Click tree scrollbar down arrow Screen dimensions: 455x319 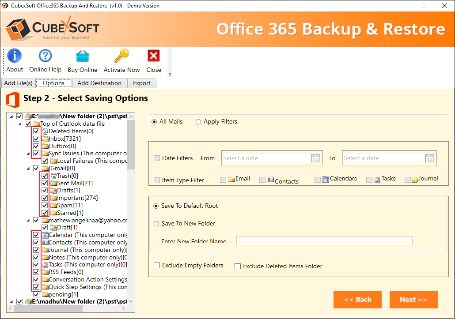pyautogui.click(x=131, y=302)
